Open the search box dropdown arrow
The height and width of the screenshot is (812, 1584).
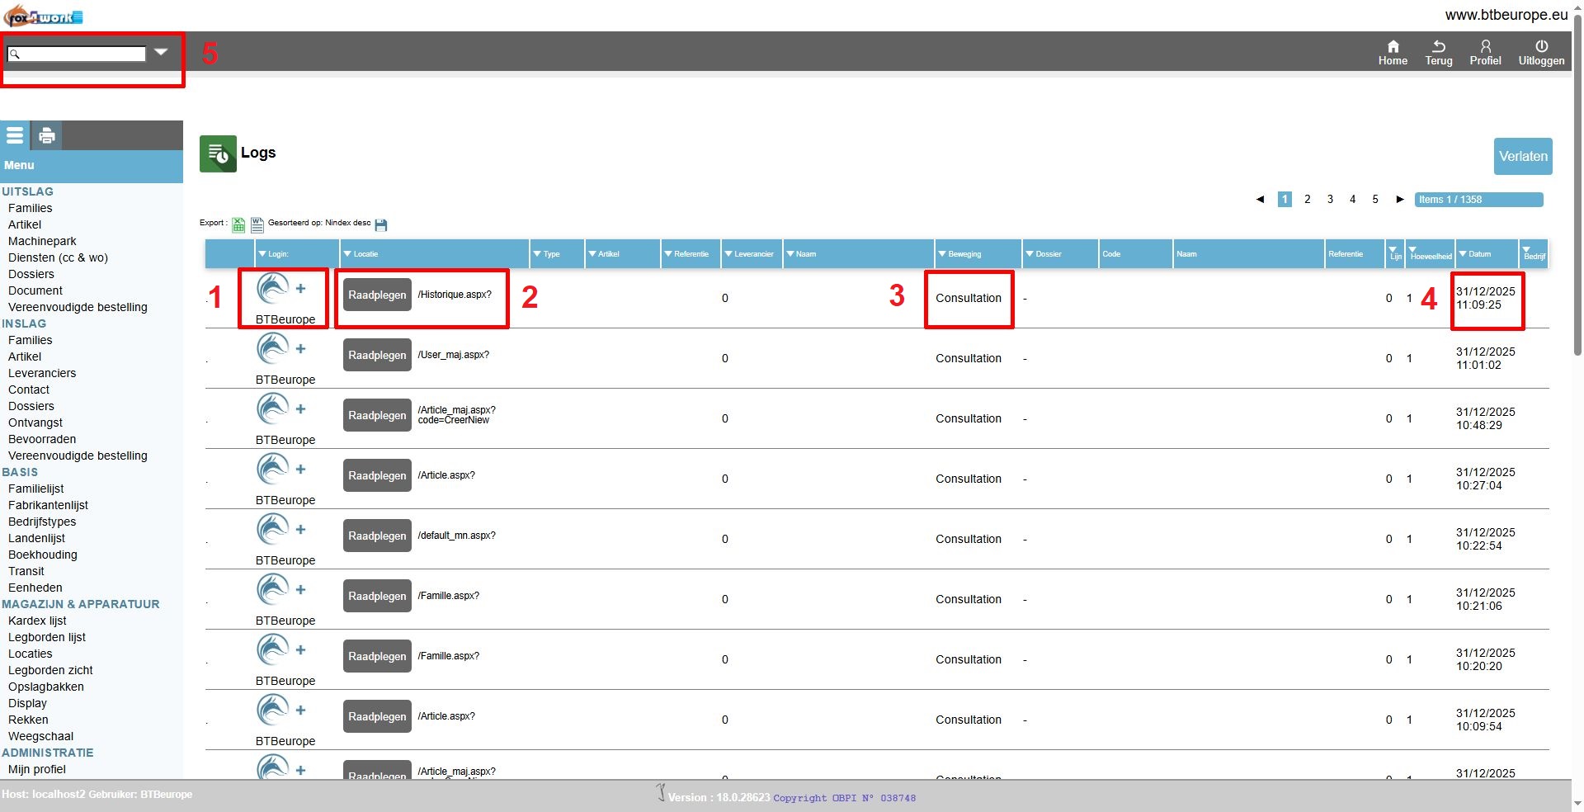[161, 52]
